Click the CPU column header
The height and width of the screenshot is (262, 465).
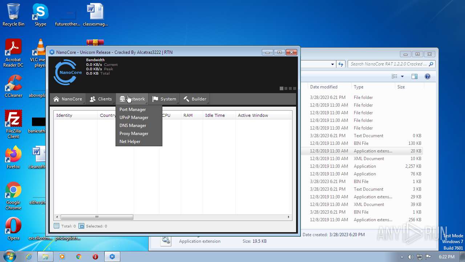pyautogui.click(x=170, y=115)
